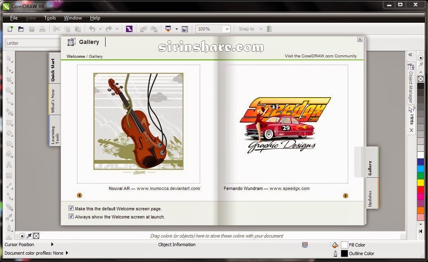Expand the Redo history arrow
Image resolution: width=428 pixels, height=262 pixels.
pos(117,29)
